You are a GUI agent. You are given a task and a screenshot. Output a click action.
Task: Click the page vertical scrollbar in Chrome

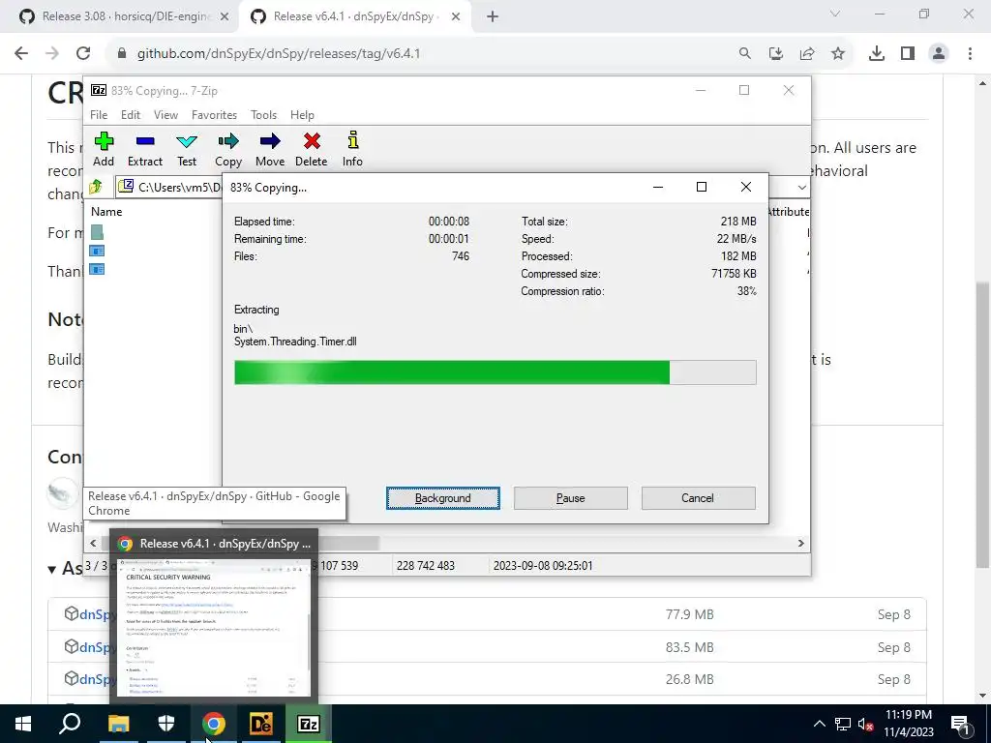click(982, 424)
